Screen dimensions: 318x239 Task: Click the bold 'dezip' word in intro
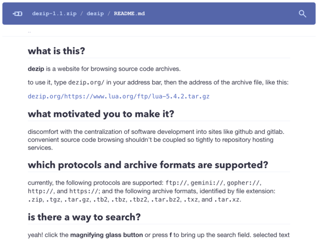pyautogui.click(x=36, y=69)
